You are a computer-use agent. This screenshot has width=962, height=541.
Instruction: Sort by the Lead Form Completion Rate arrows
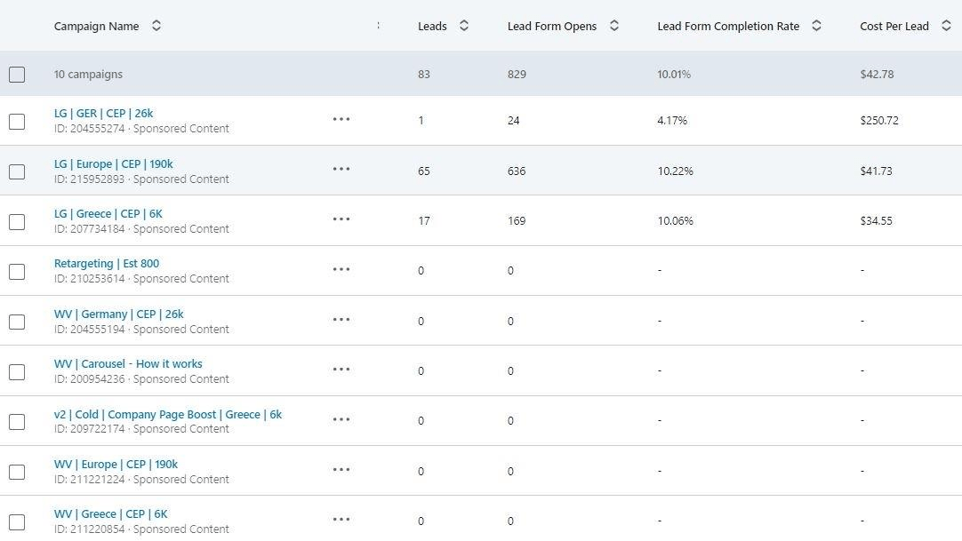(816, 26)
